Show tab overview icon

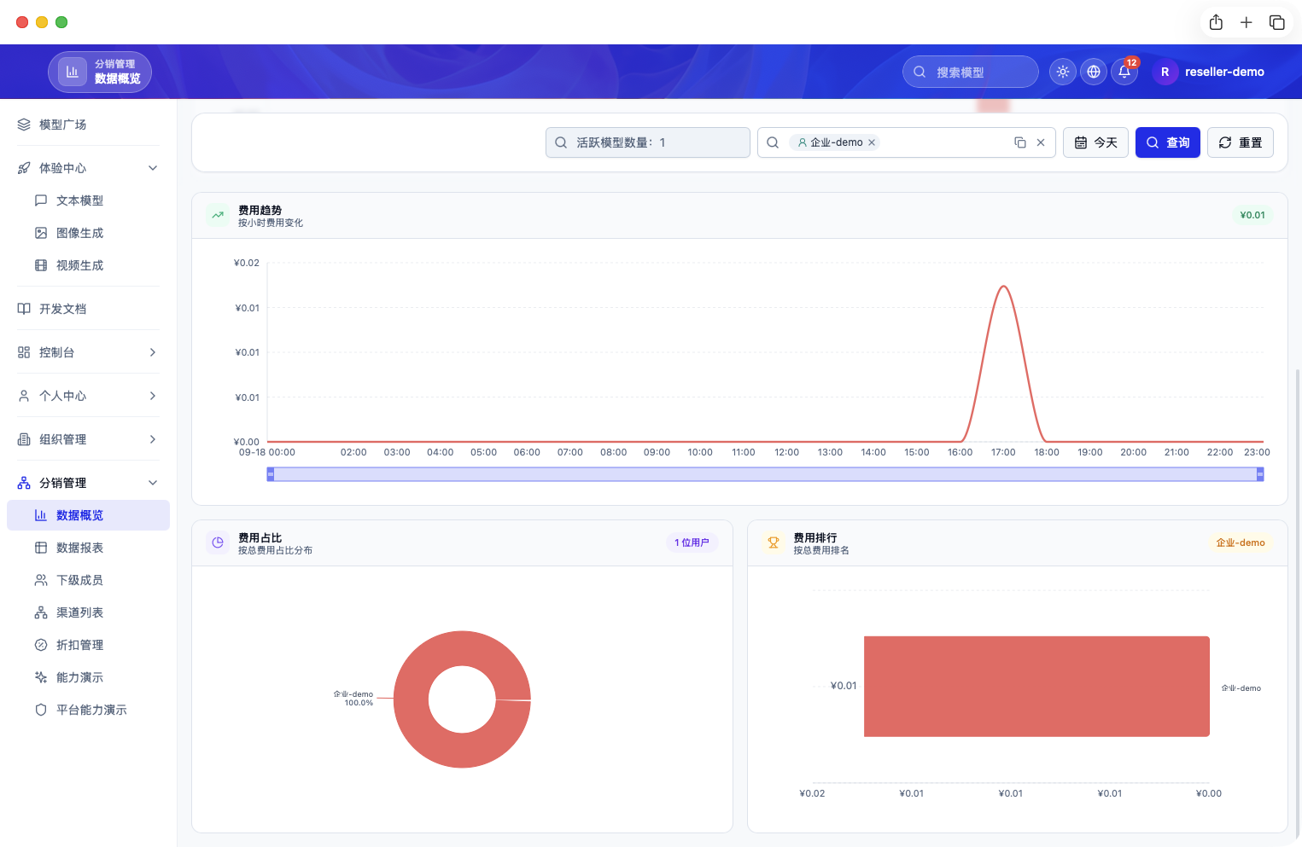1277,22
